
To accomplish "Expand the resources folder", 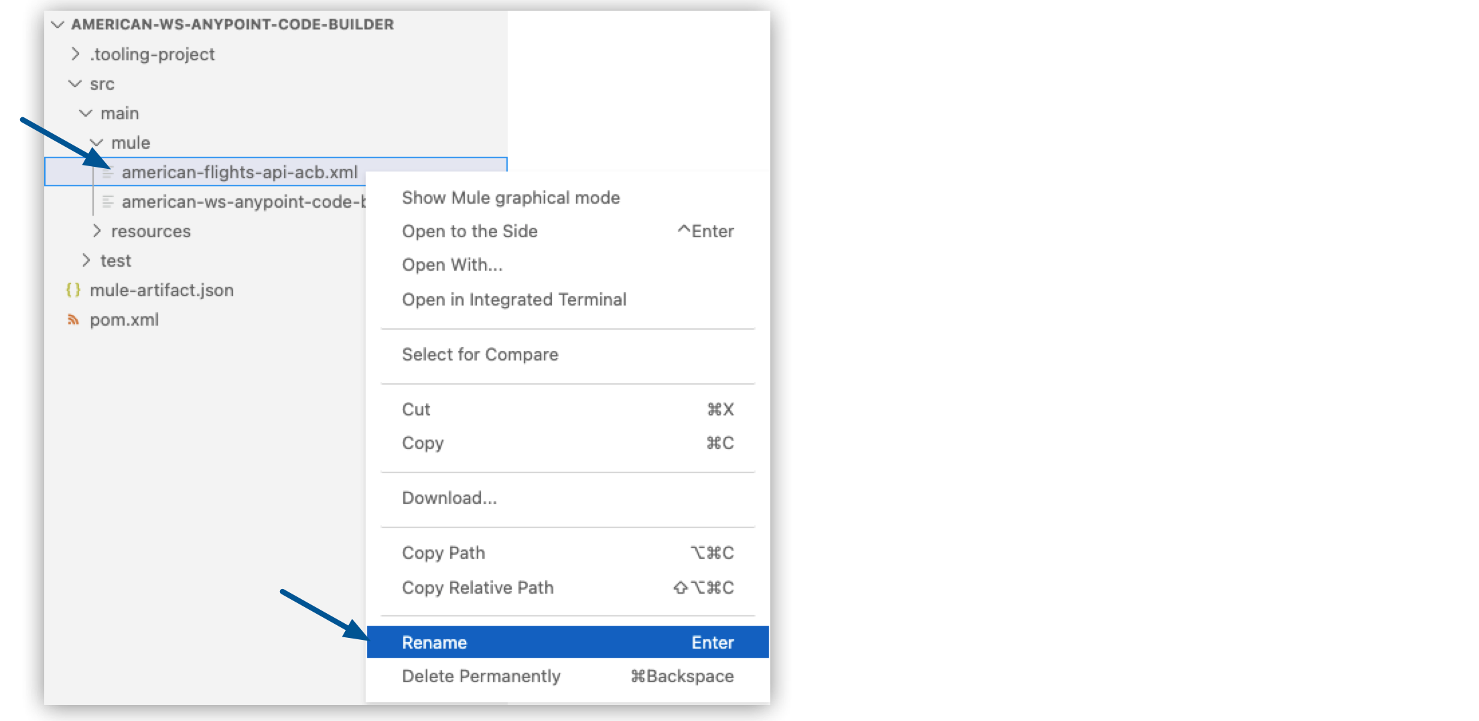I will (x=98, y=231).
